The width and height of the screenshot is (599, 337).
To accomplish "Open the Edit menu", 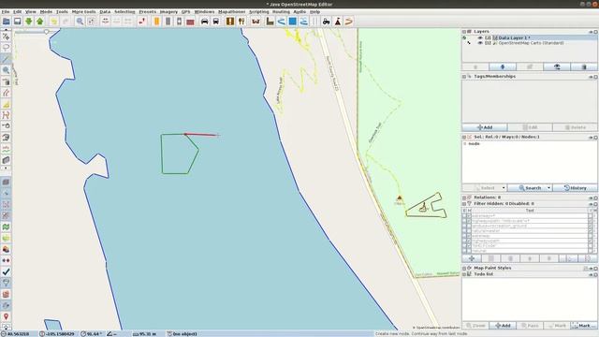I will coord(17,12).
